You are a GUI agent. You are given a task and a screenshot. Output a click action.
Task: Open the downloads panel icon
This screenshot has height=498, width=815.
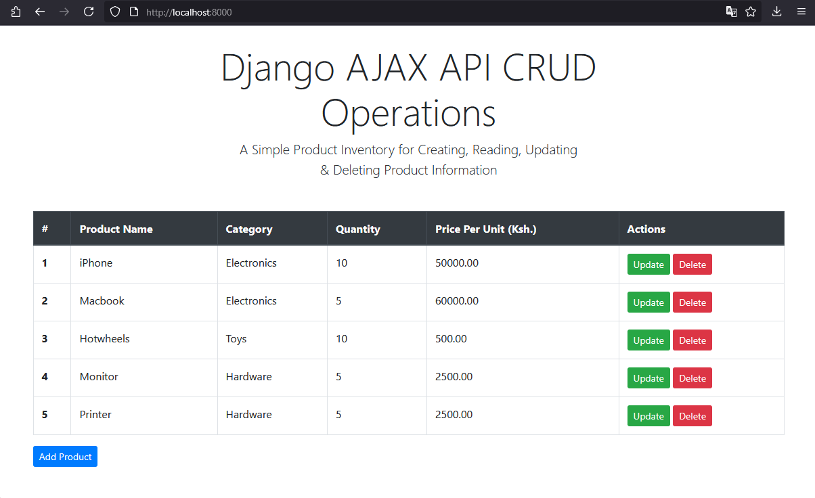coord(777,12)
